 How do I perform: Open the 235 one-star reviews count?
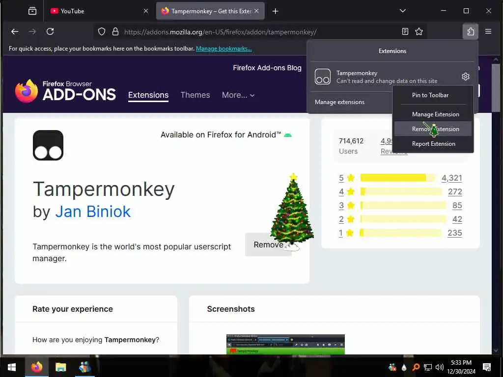tap(454, 233)
